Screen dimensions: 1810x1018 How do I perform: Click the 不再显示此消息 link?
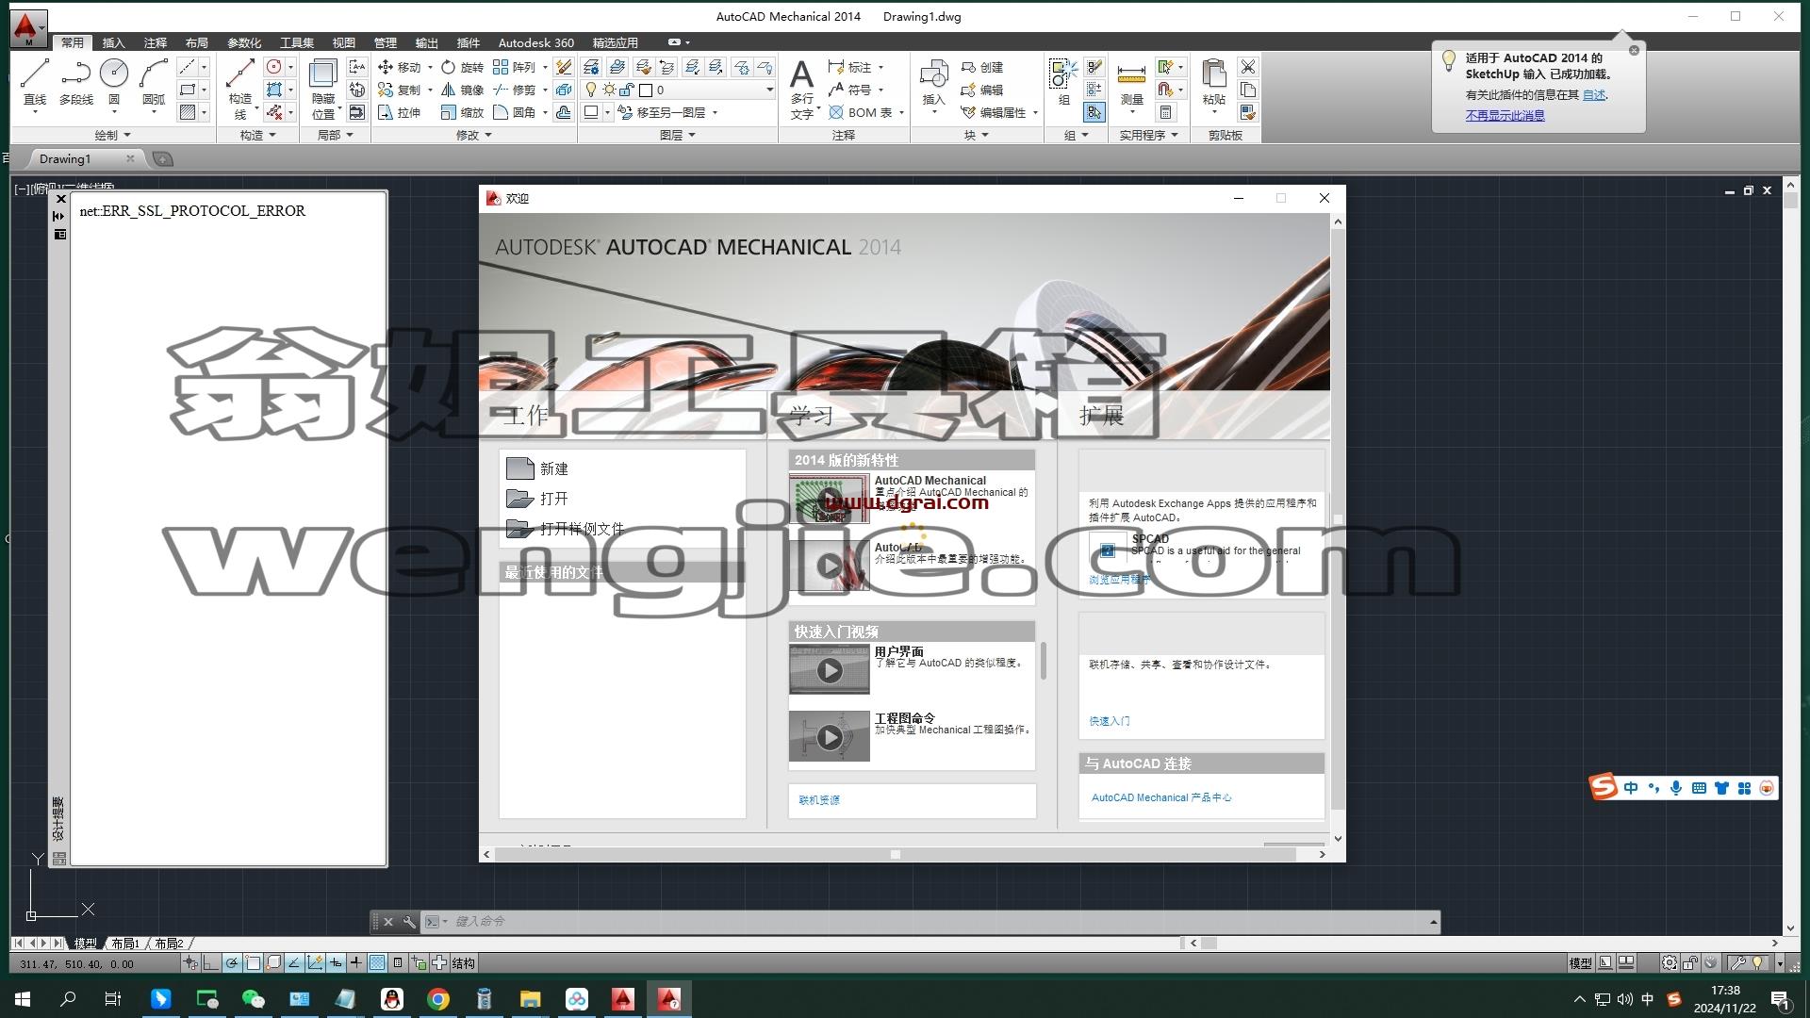1505,115
